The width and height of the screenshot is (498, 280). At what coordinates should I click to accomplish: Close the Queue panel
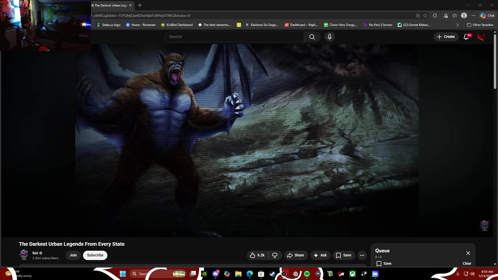(468, 253)
